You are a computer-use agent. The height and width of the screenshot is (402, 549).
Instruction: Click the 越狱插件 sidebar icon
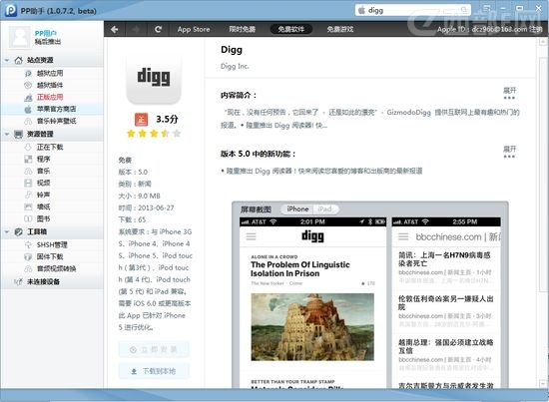[x=28, y=85]
